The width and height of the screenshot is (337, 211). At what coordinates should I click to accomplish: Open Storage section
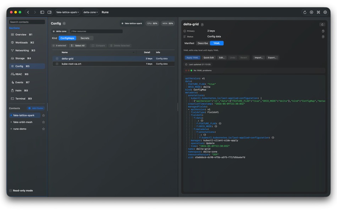27,58
